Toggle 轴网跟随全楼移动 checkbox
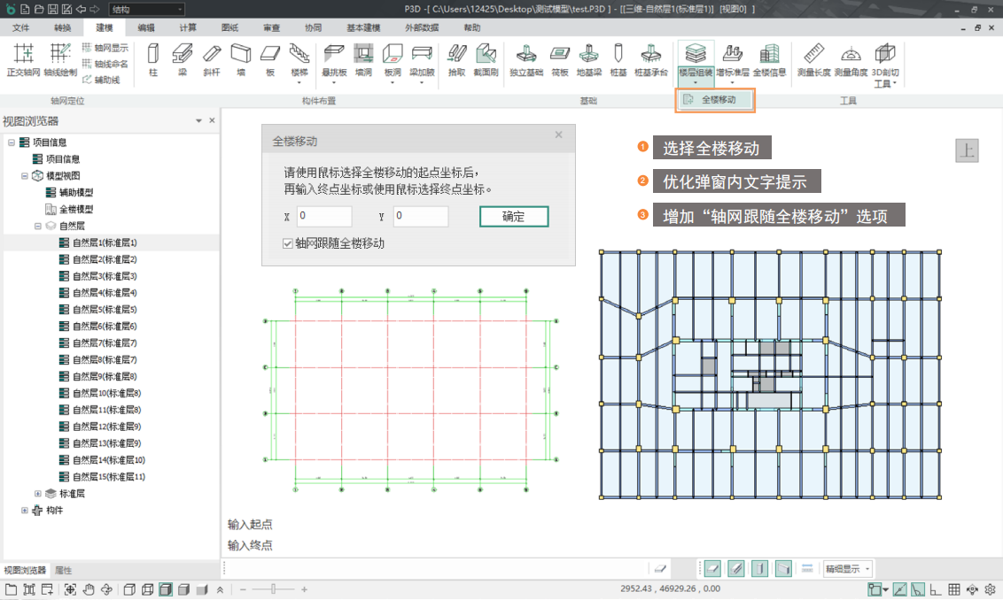 coord(288,243)
